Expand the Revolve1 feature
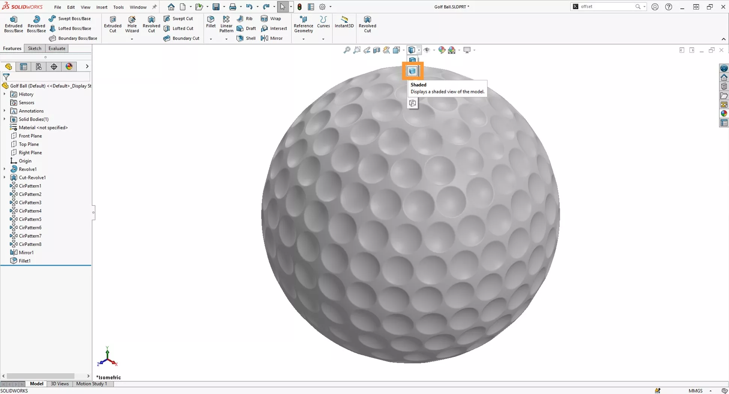 4,169
